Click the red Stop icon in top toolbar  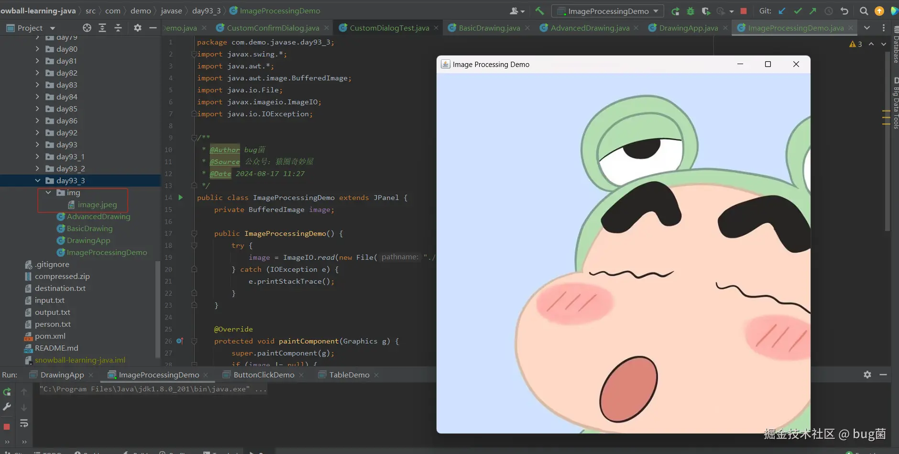click(744, 11)
